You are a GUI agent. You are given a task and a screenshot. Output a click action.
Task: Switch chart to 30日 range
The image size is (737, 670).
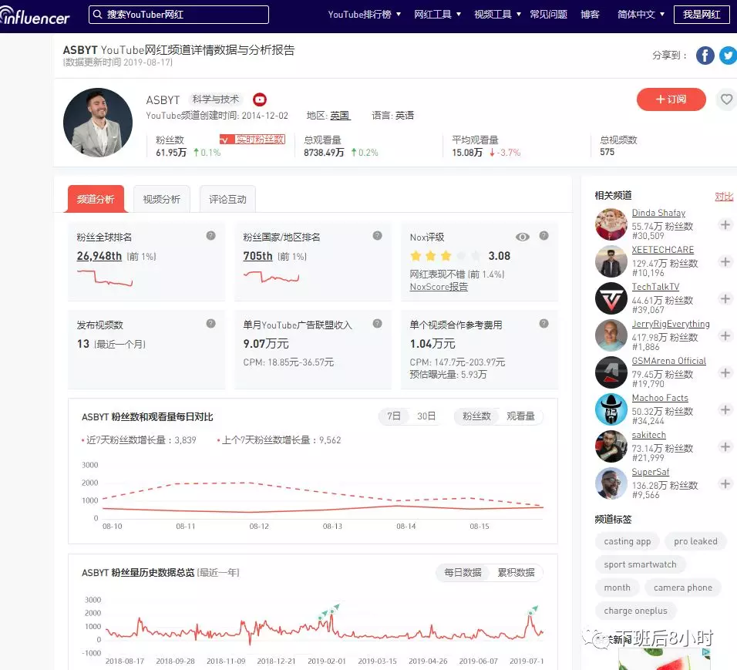426,416
